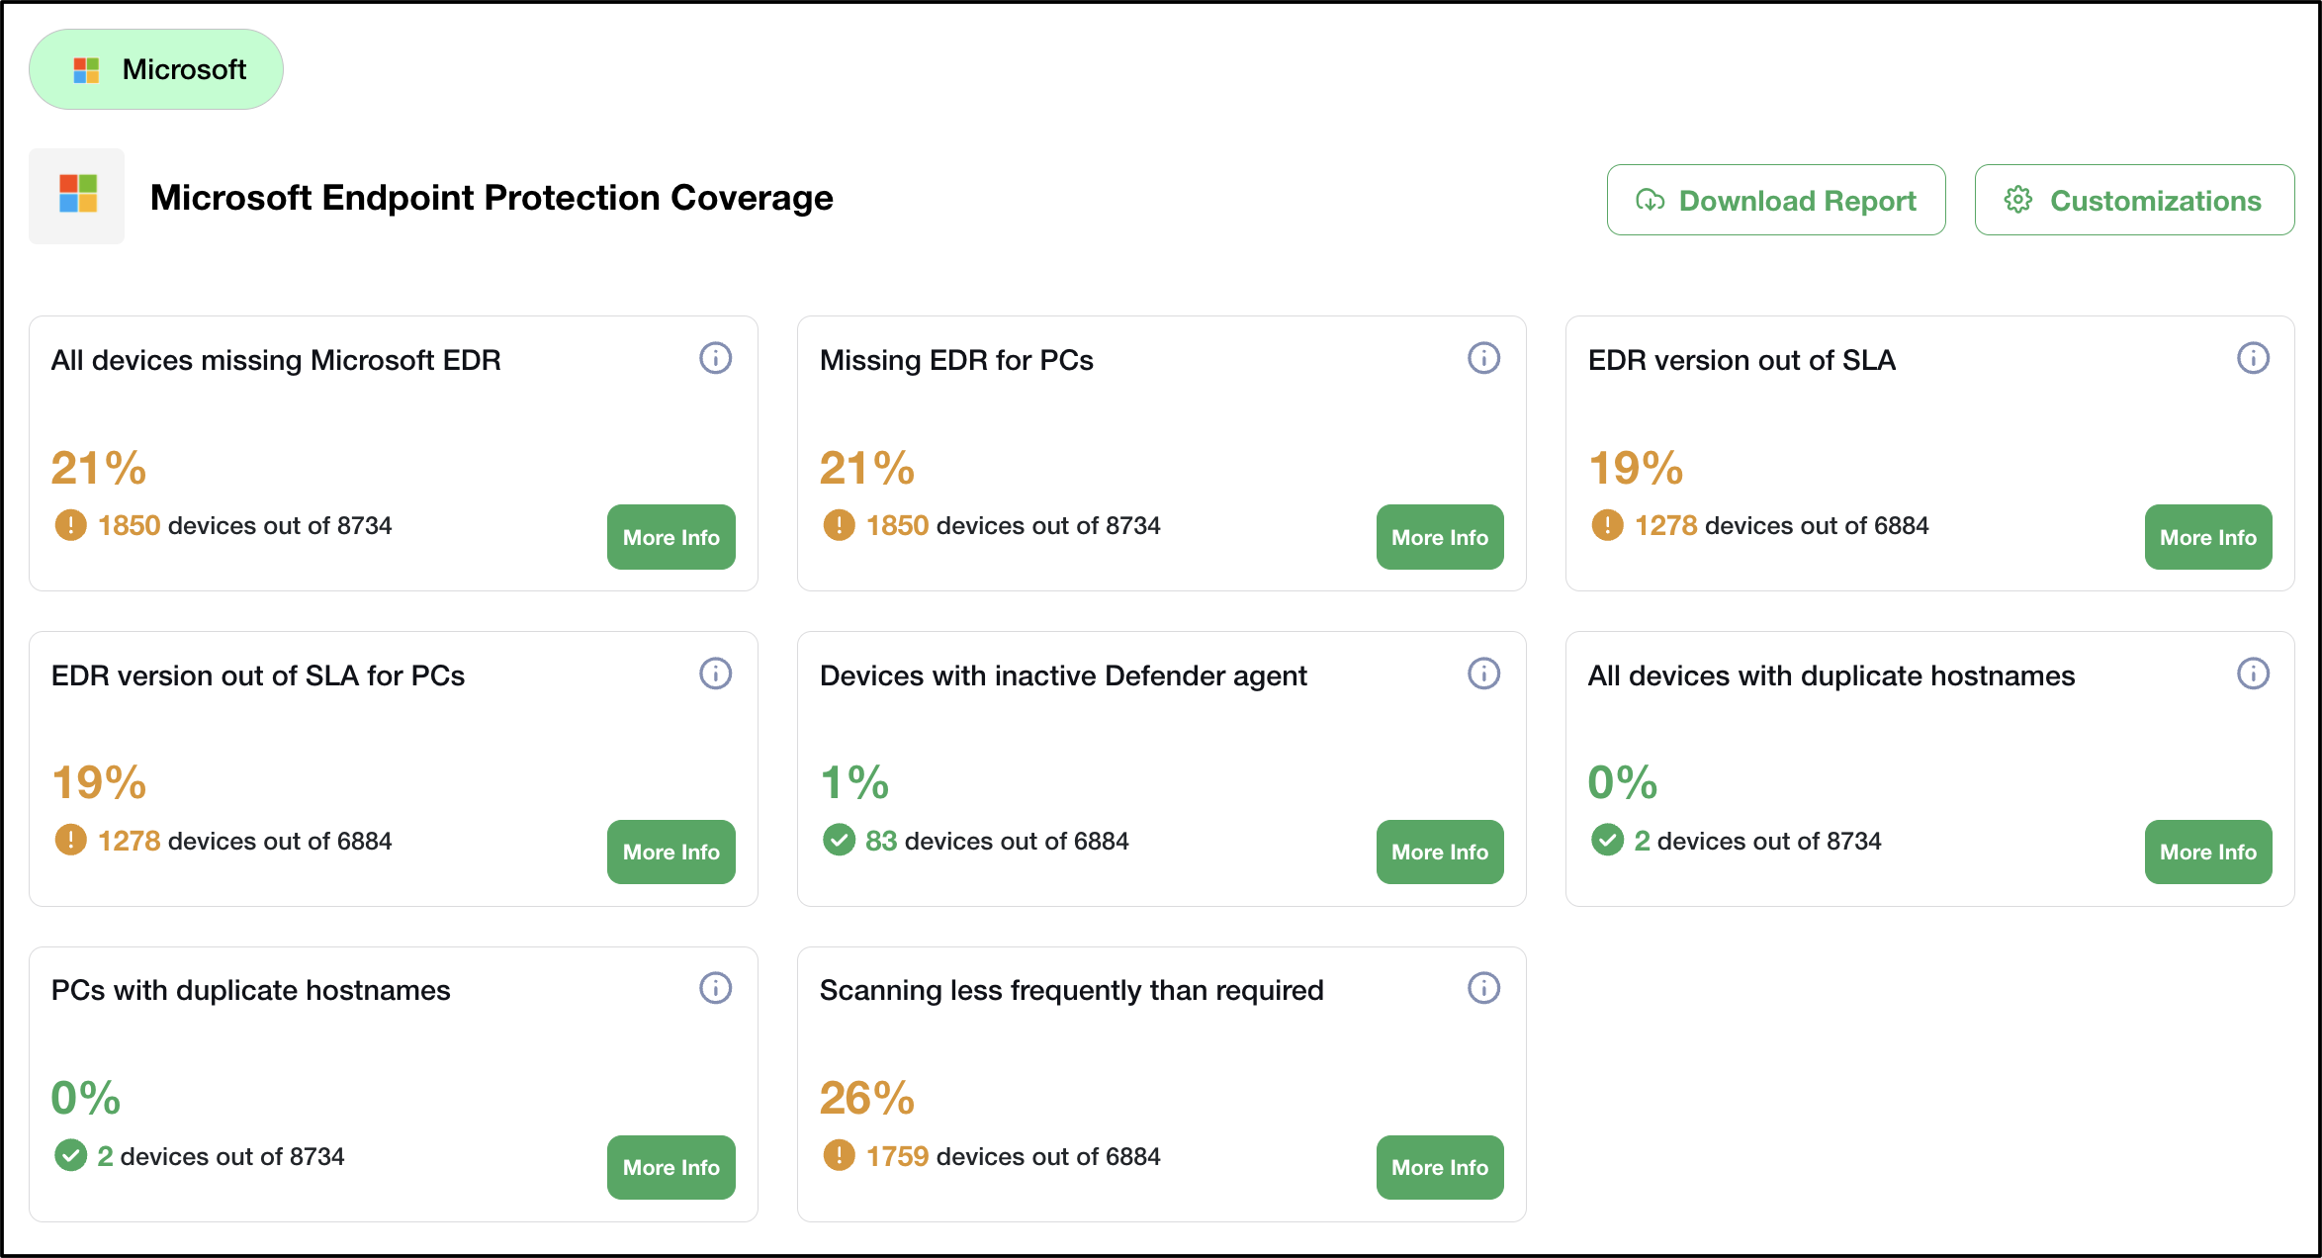Screen dimensions: 2322x1258
Task: Download Report button
Action: click(x=1776, y=201)
